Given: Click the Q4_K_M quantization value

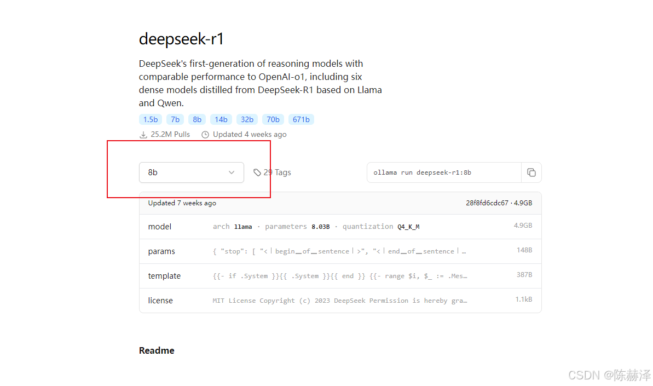Looking at the screenshot, I should click(408, 227).
